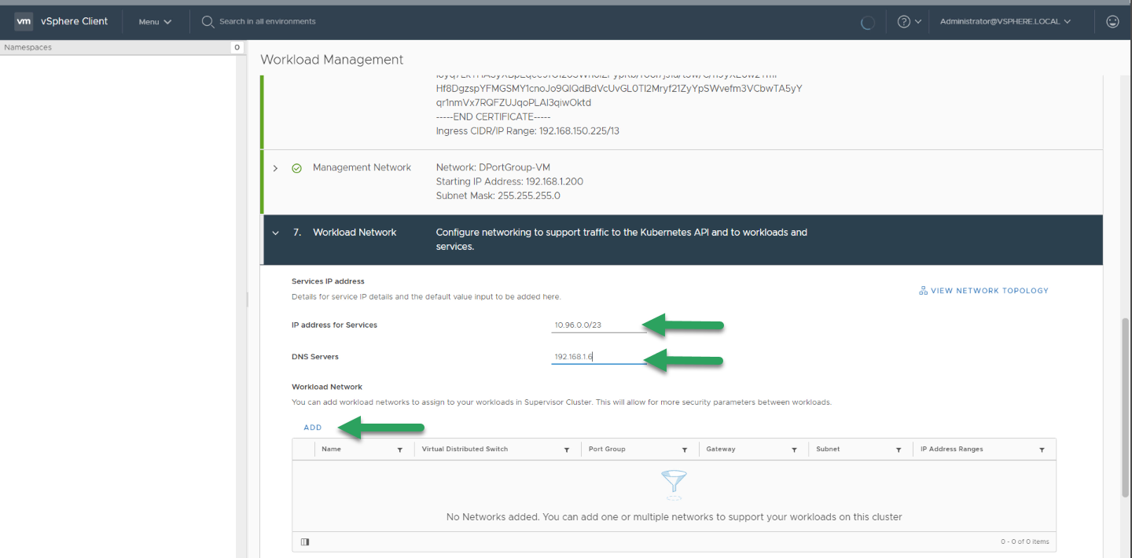Sort by Port Group column header
Screen dimensions: 1132x558
click(607, 450)
